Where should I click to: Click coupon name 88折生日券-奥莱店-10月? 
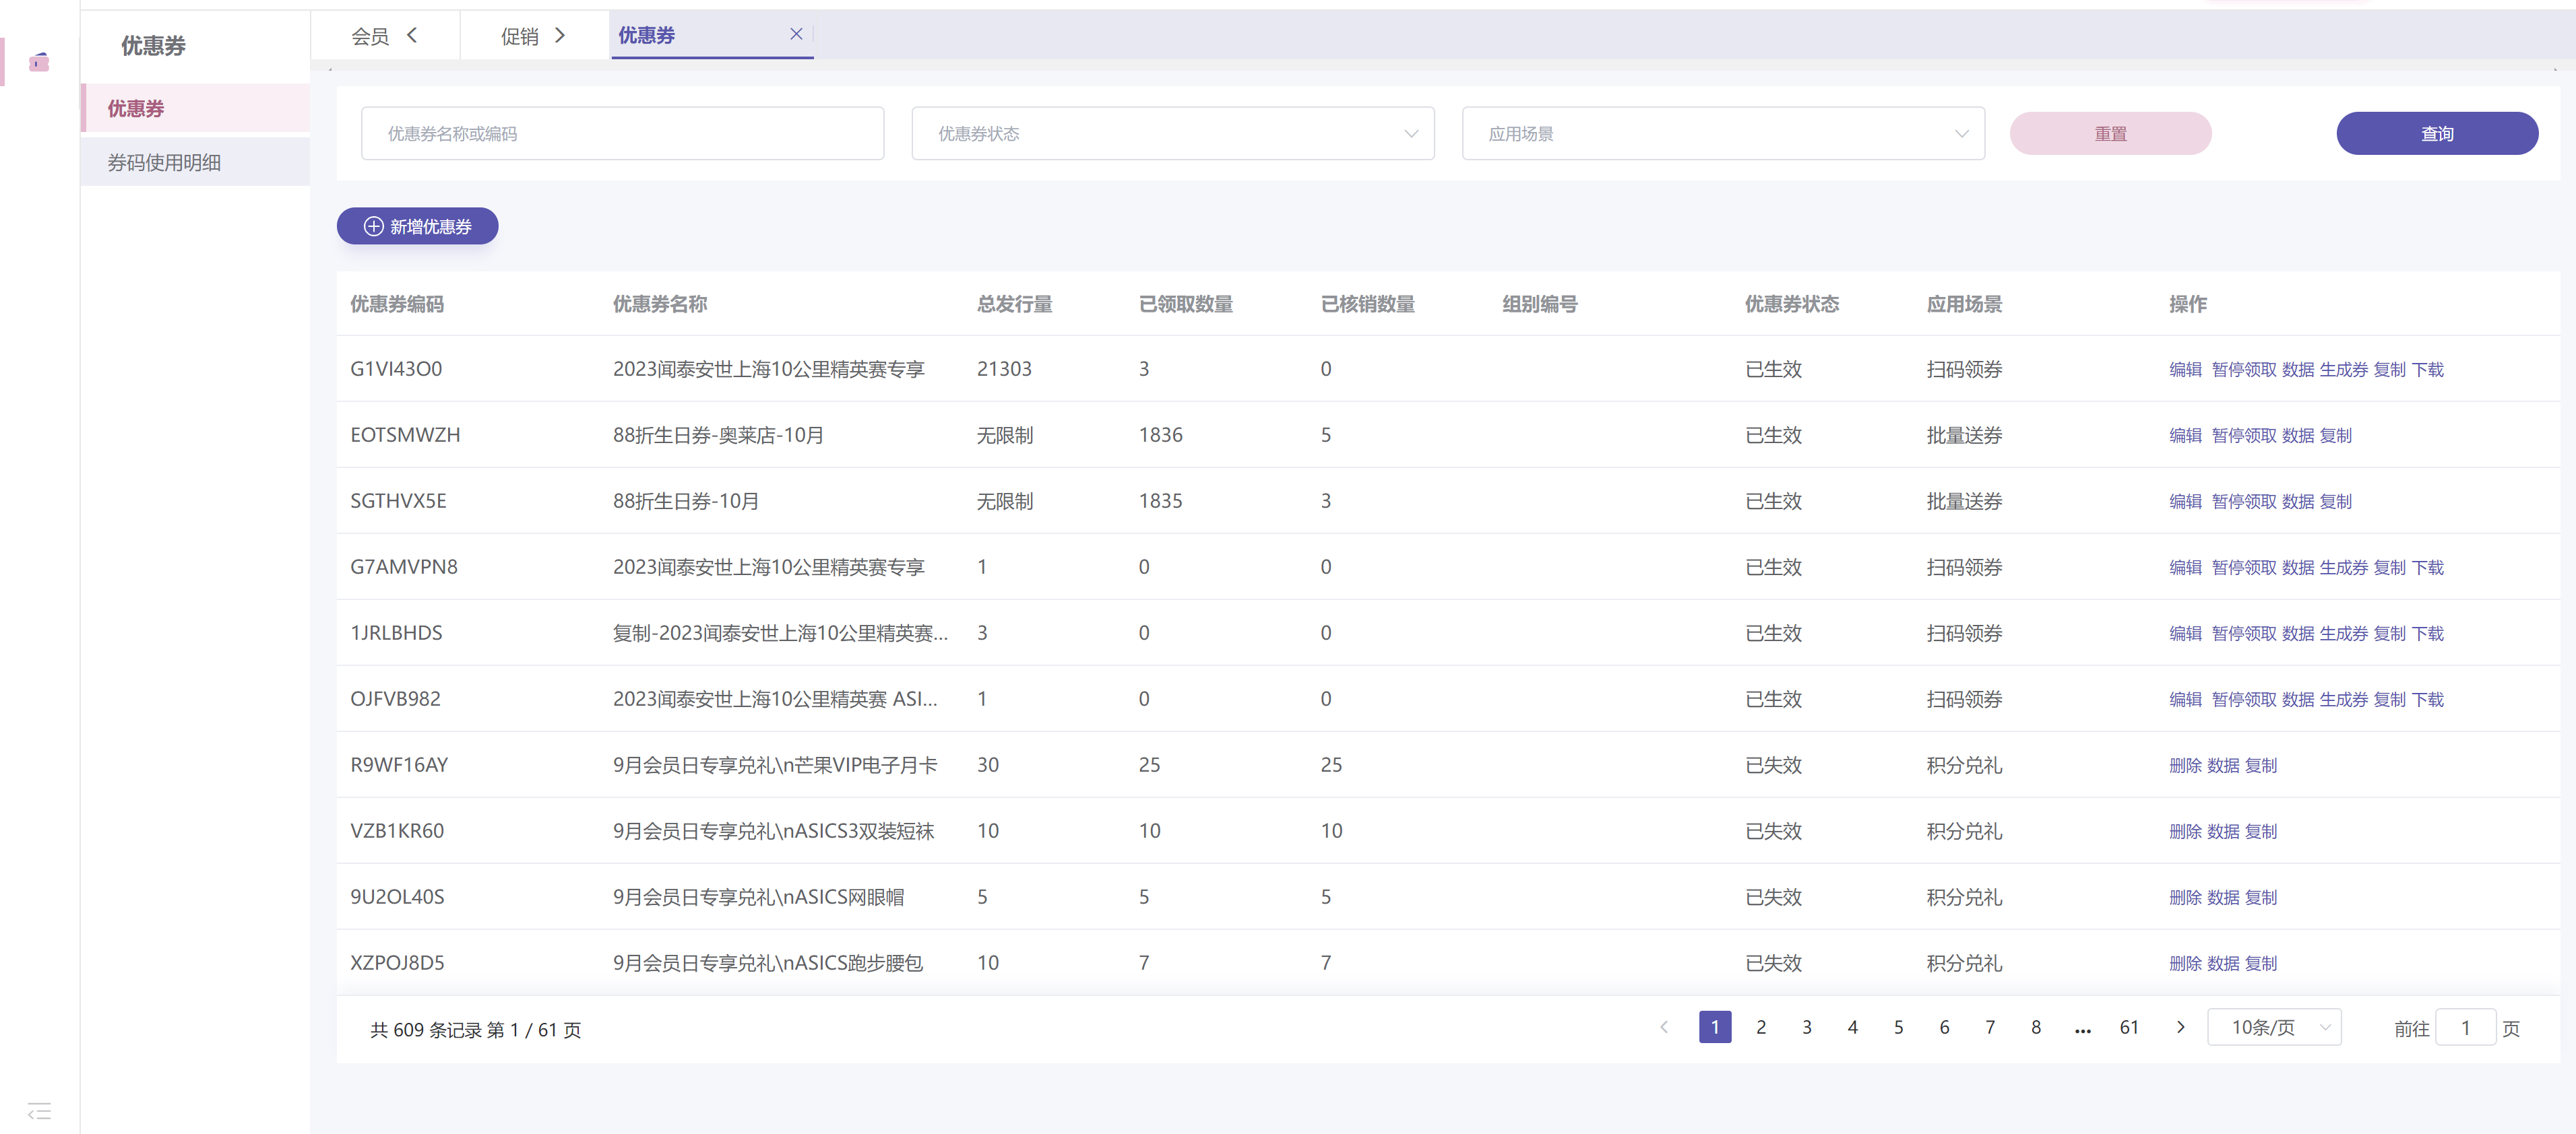[718, 434]
